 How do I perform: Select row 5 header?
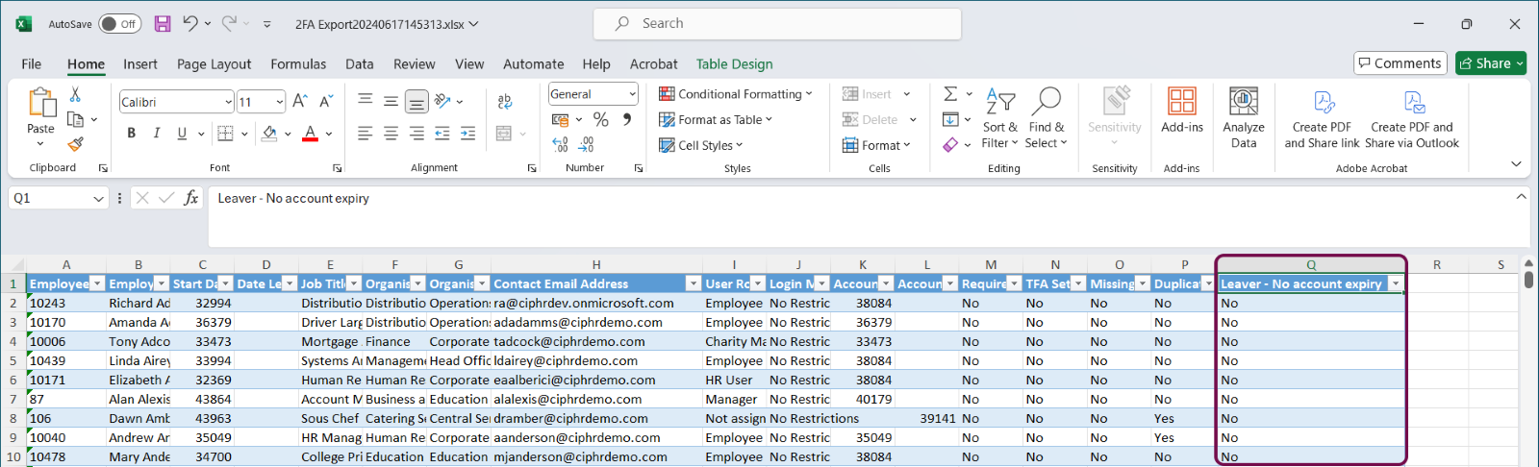tap(13, 360)
